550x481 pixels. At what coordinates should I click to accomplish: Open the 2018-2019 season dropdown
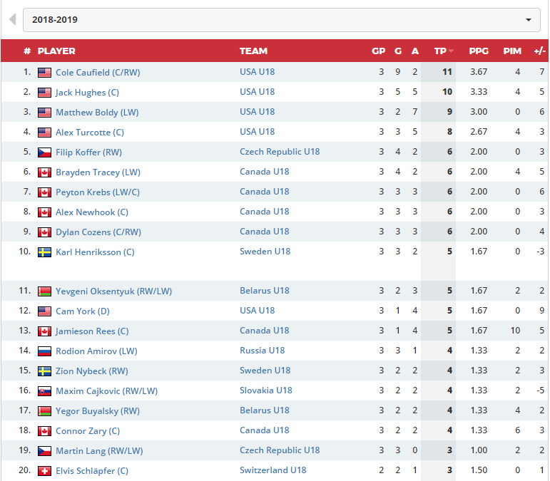pos(281,20)
